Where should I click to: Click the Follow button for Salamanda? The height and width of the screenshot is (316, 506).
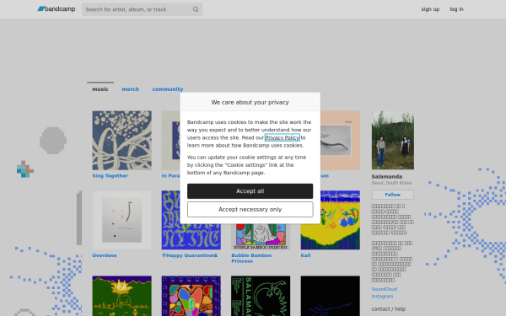tap(393, 195)
